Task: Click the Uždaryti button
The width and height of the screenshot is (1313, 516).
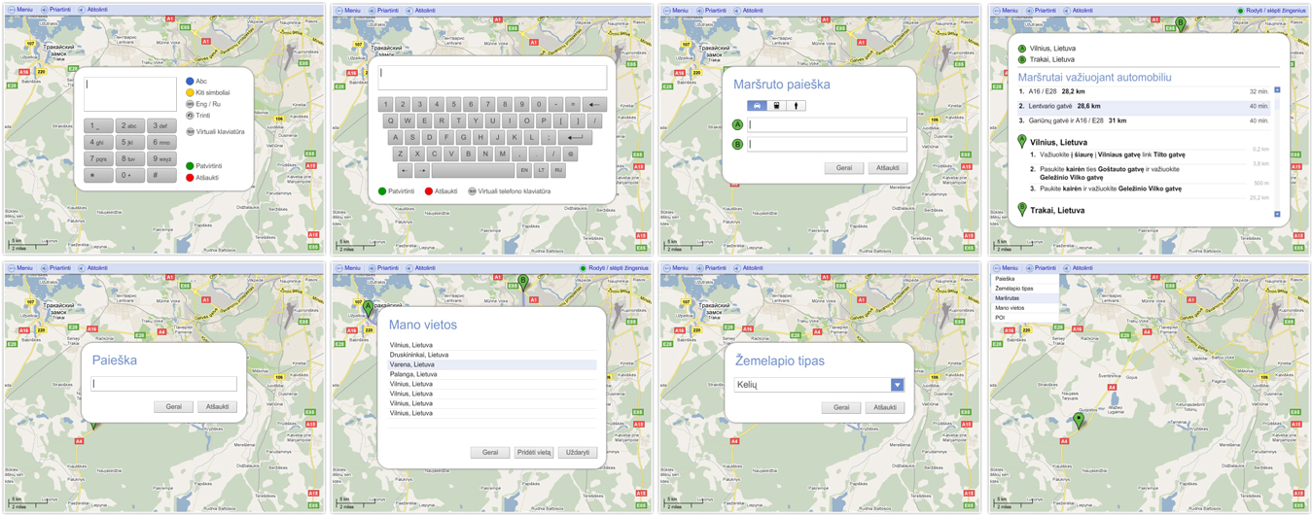Action: click(578, 452)
